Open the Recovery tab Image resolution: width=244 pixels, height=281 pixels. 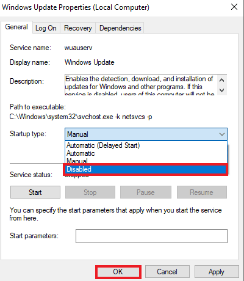click(78, 28)
